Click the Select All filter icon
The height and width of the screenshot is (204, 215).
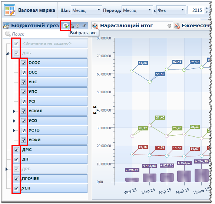pos(66,26)
